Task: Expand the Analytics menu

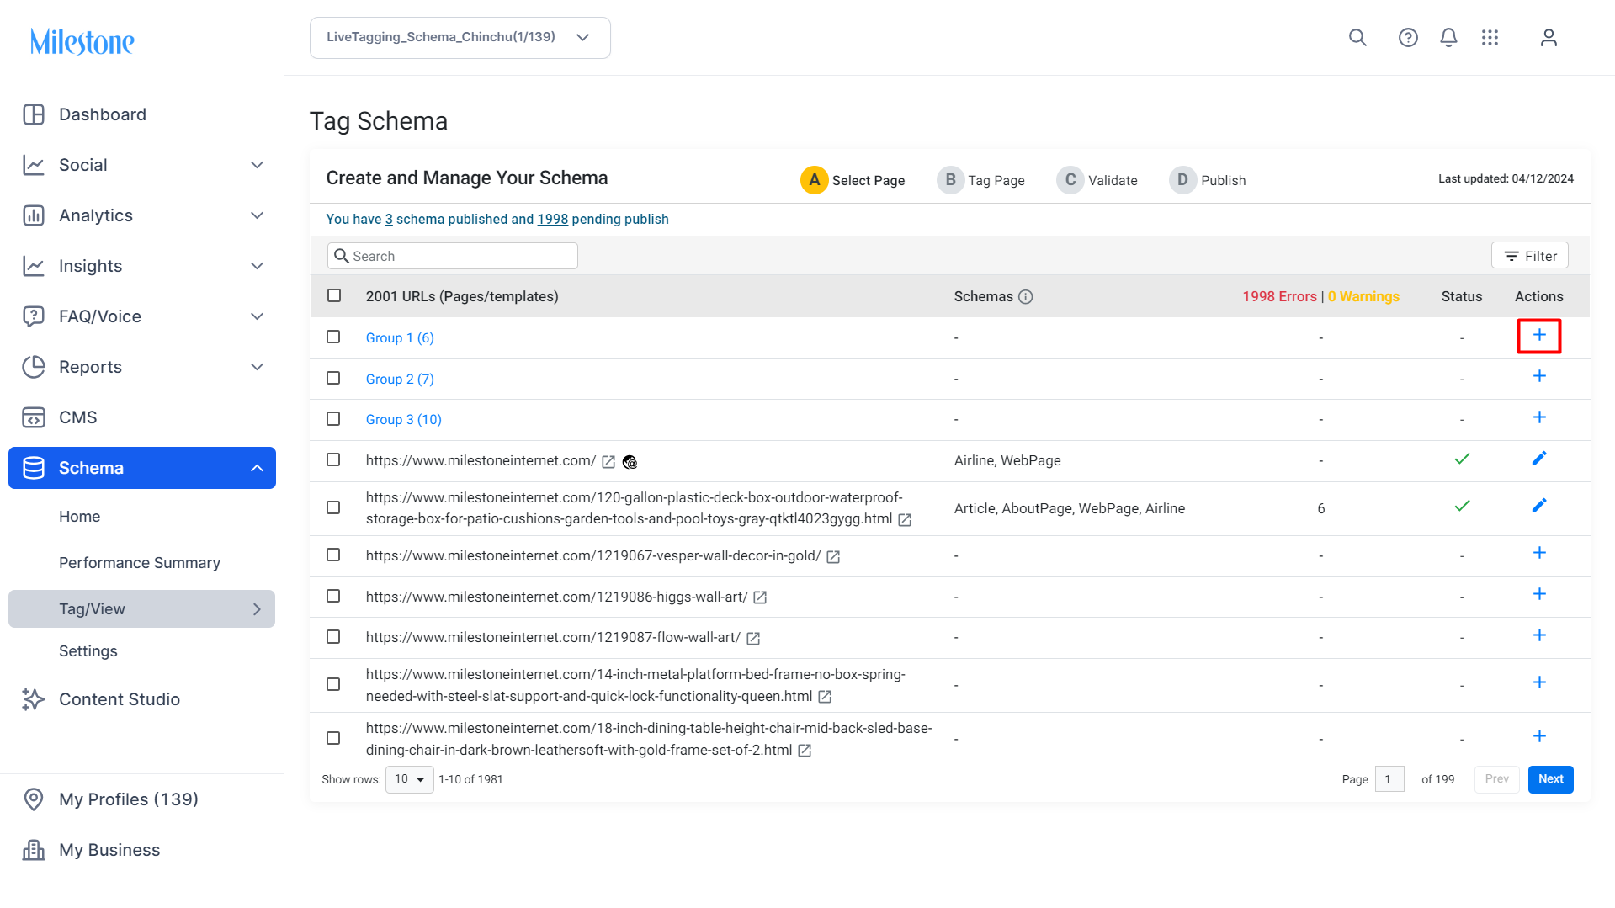Action: pos(258,215)
